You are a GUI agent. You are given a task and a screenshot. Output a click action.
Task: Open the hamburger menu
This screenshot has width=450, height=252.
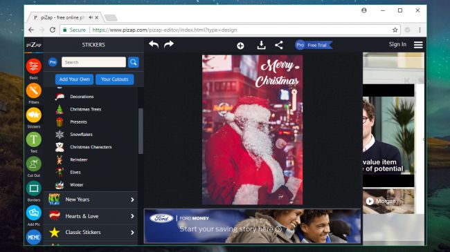[x=418, y=45]
